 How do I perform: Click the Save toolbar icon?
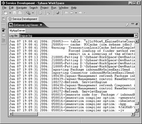pyautogui.click(x=14, y=13)
